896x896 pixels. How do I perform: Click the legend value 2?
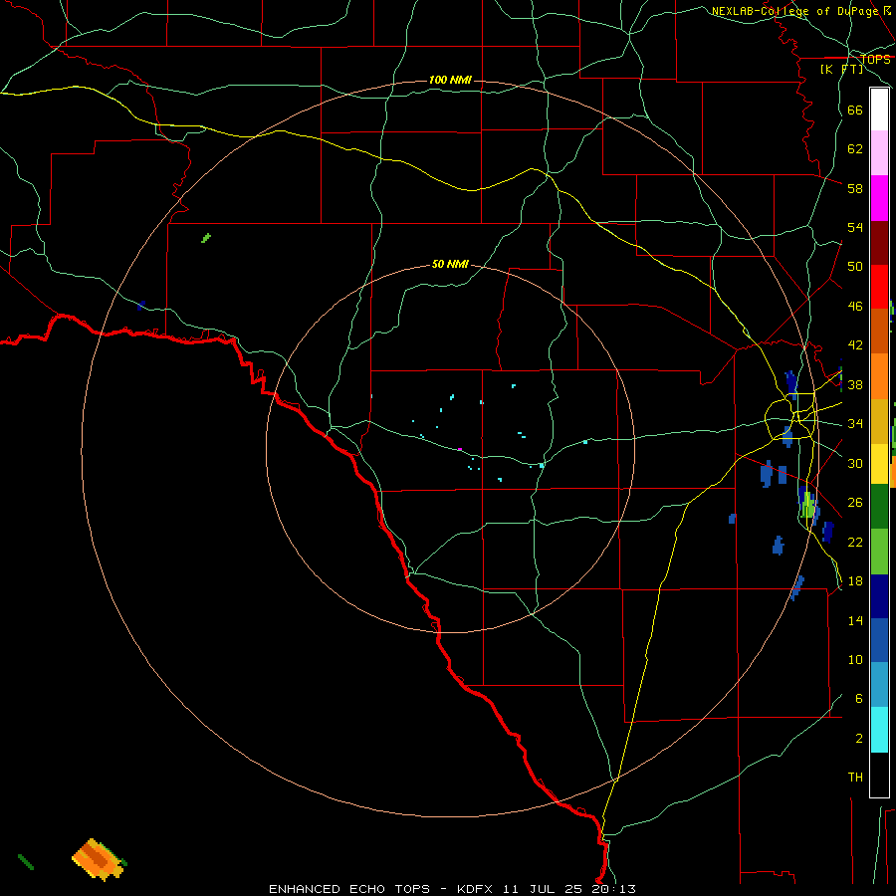pos(859,739)
